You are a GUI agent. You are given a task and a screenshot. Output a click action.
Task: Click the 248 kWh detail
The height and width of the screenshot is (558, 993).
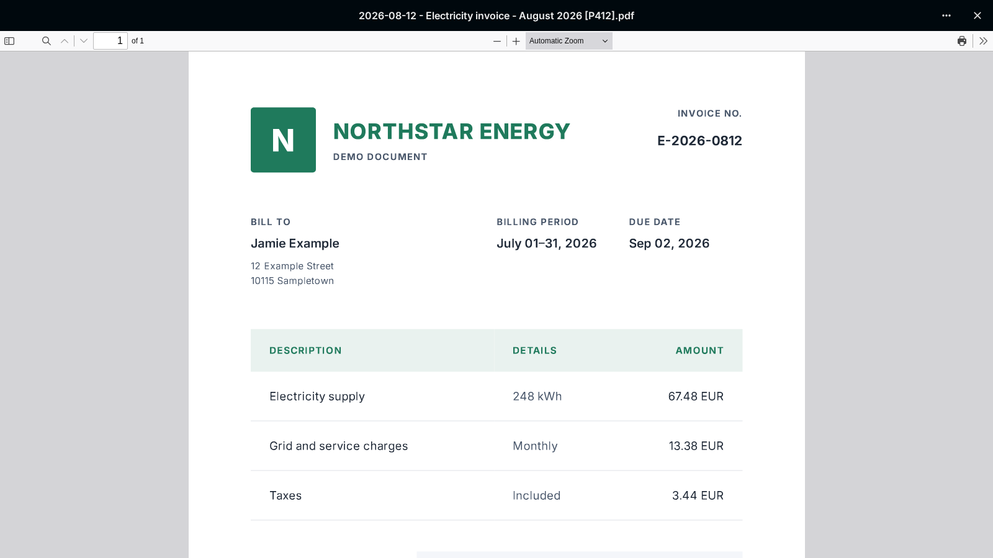537,396
